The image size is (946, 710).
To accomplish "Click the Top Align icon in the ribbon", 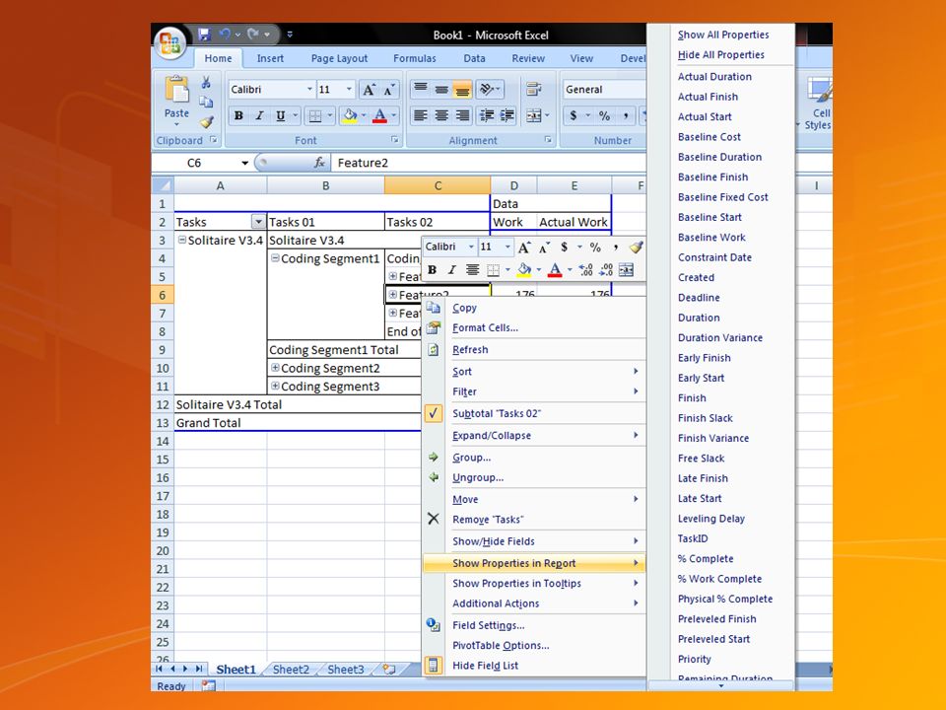I will coord(421,90).
